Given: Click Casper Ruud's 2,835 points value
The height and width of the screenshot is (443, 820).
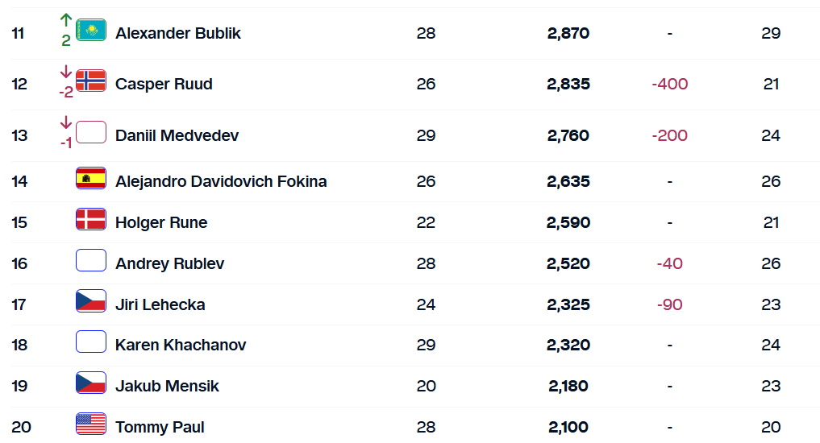Looking at the screenshot, I should (568, 84).
